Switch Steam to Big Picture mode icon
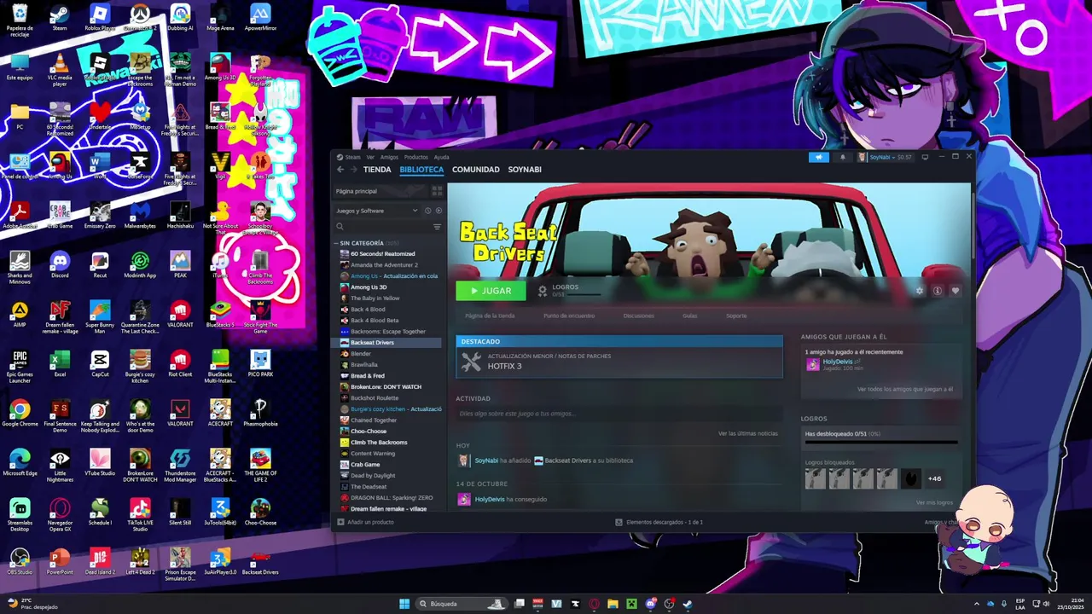The image size is (1092, 614). coord(925,157)
